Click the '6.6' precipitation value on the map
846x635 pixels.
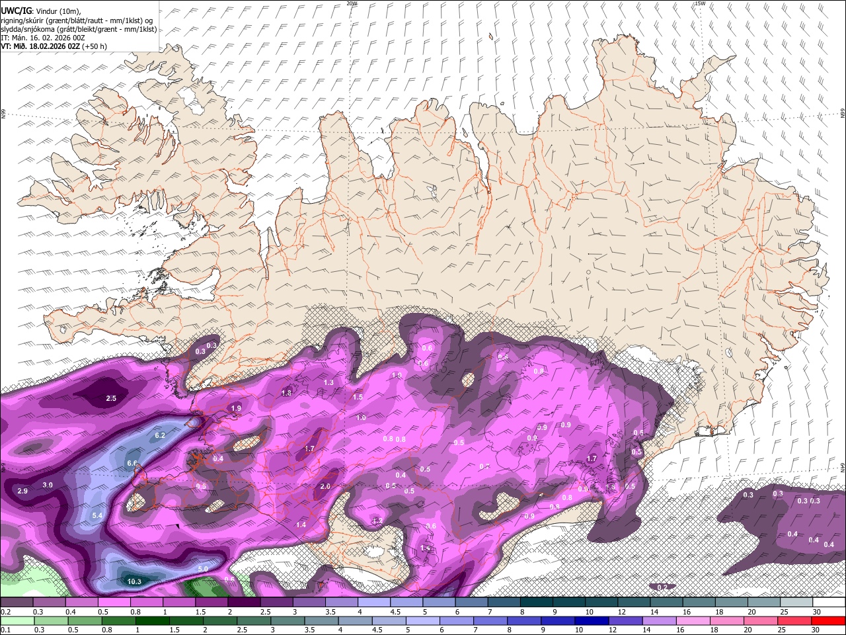132,463
